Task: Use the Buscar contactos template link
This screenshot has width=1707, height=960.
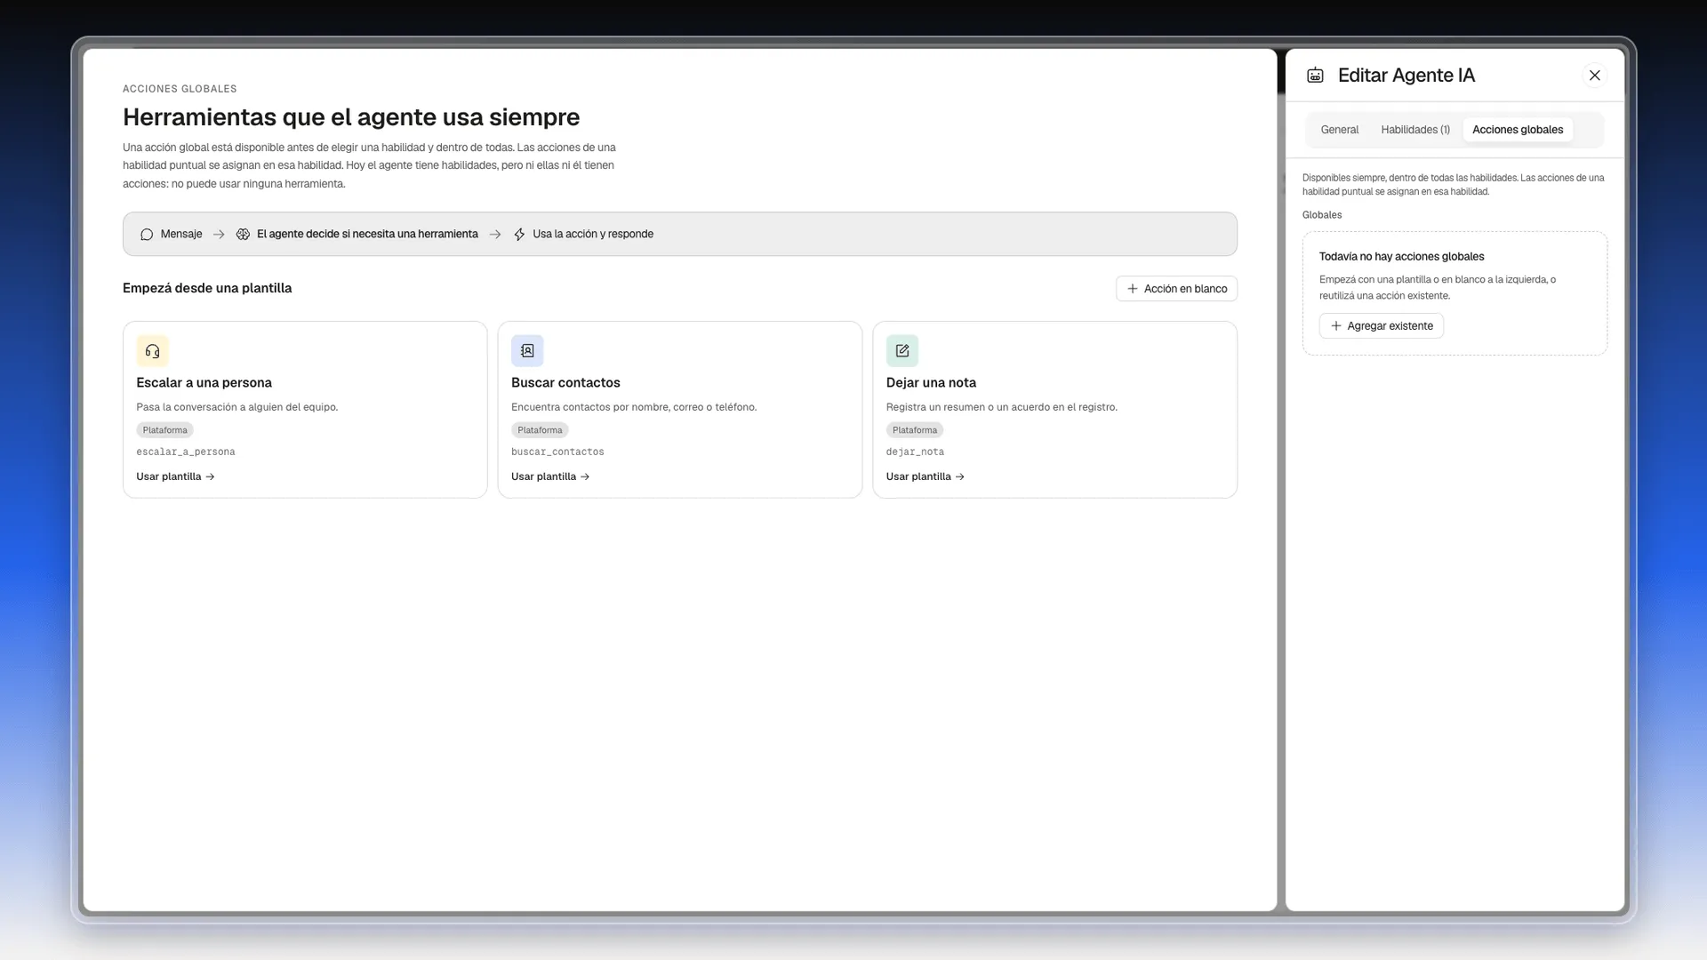Action: [550, 477]
